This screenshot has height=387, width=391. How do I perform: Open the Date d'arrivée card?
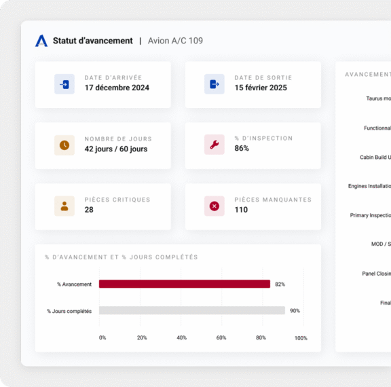coord(103,85)
